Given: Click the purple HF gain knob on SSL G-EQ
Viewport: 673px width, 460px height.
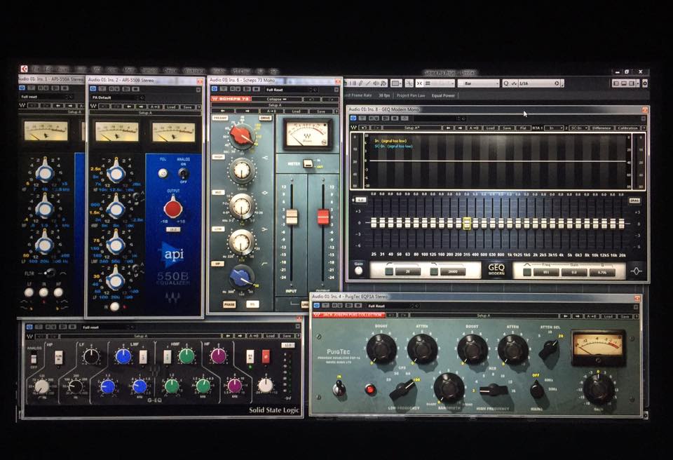Looking at the screenshot, I should [x=218, y=356].
